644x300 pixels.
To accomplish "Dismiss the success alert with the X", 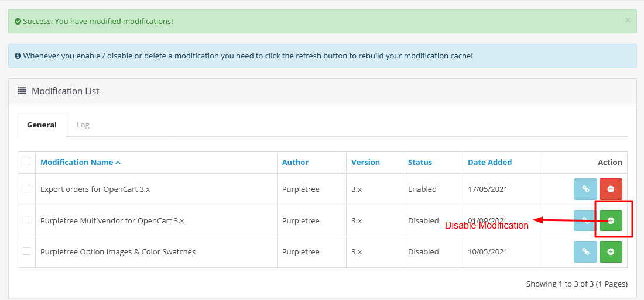I will click(x=627, y=20).
